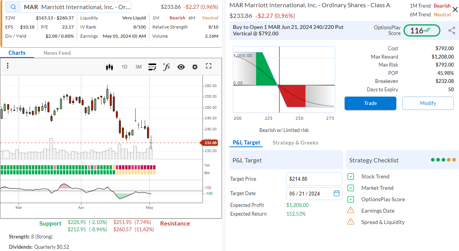The image size is (459, 251).
Task: Click the Modify button
Action: [428, 103]
